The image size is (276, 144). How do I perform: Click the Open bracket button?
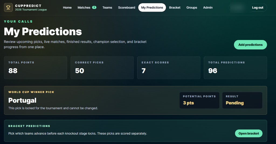click(249, 134)
